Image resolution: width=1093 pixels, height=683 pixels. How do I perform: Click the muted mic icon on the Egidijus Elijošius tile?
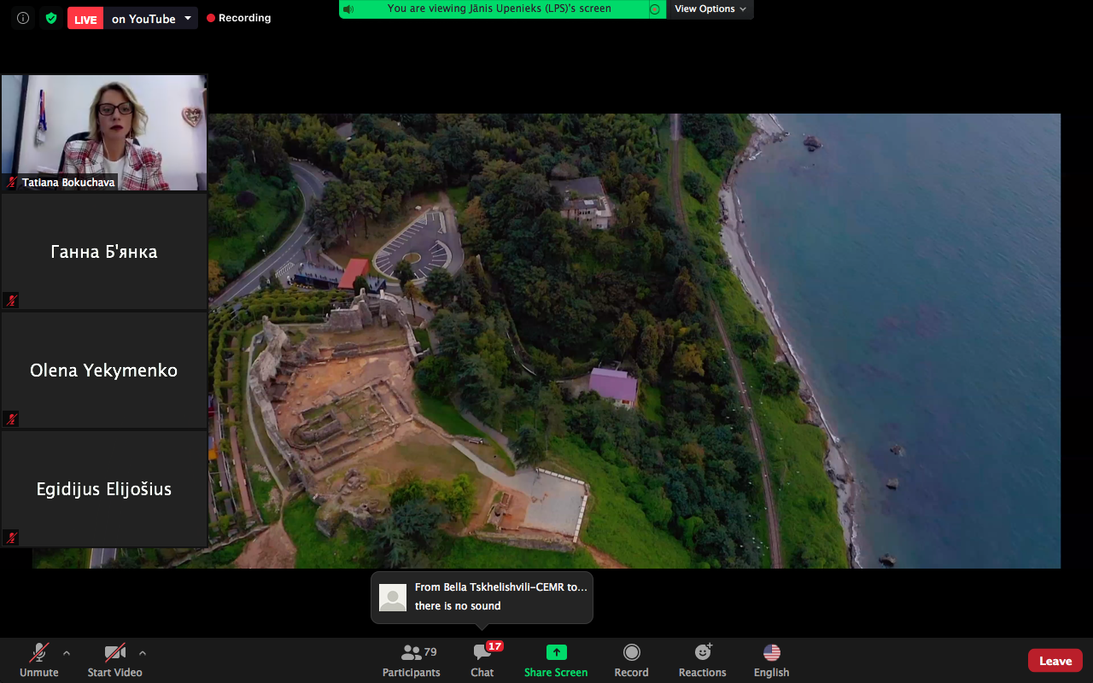coord(11,537)
